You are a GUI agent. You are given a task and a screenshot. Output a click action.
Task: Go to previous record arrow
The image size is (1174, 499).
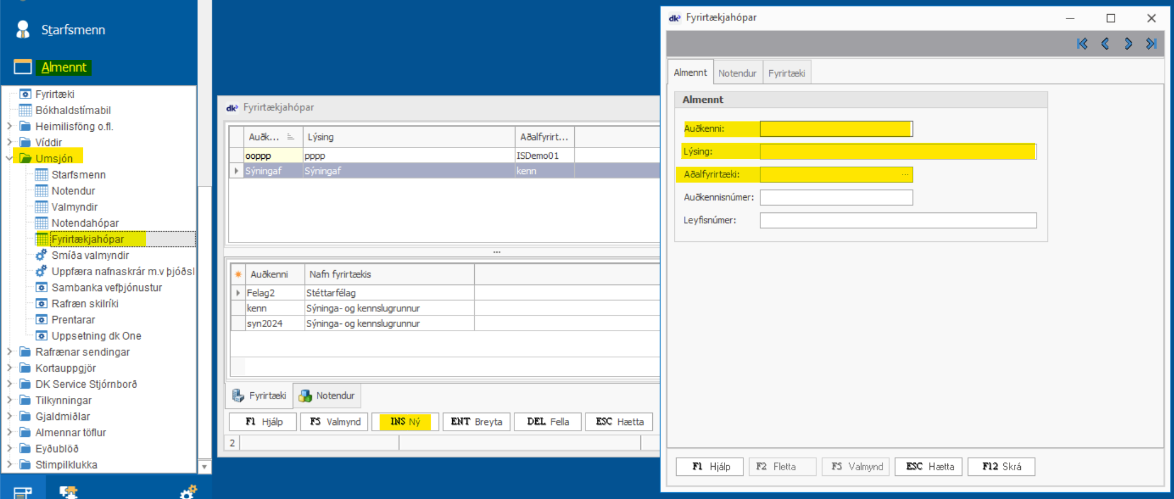click(1105, 44)
